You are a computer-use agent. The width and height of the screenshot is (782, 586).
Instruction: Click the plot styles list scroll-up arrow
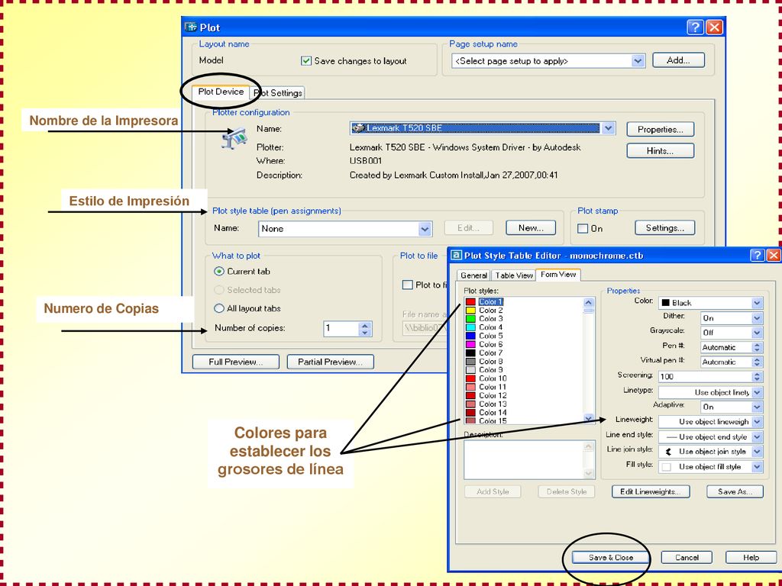589,302
